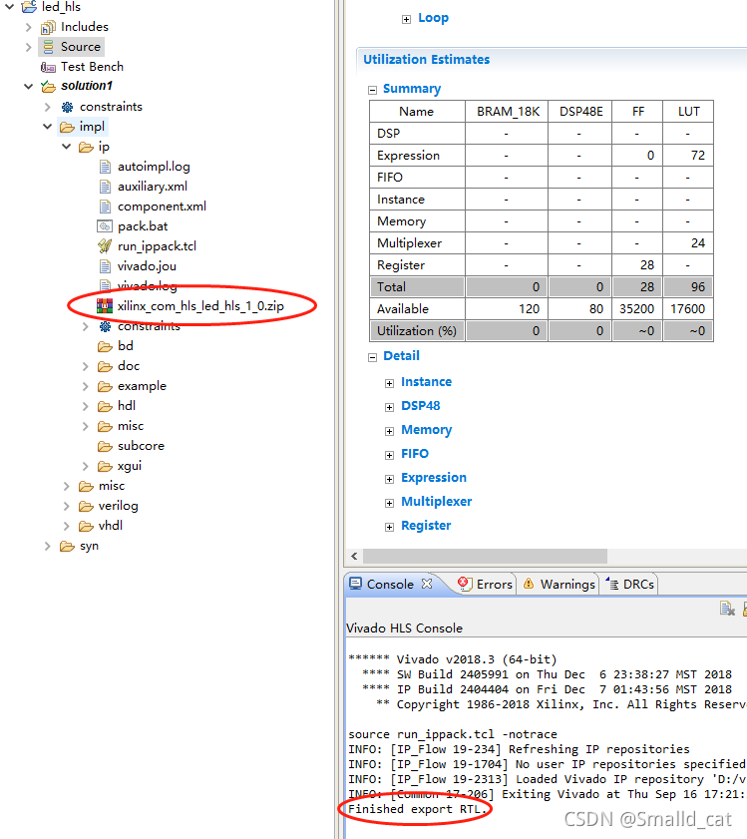Click the auxiliary.xml file icon
The width and height of the screenshot is (747, 839).
click(106, 187)
